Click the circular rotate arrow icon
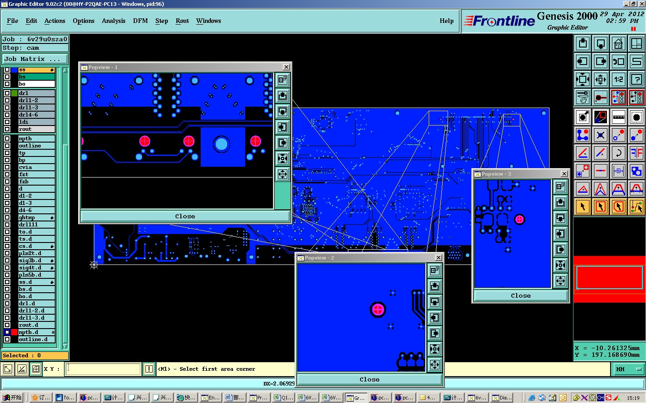This screenshot has height=403, width=646. pyautogui.click(x=619, y=153)
